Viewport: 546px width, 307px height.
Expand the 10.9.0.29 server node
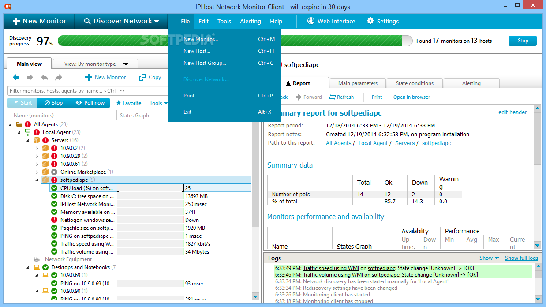click(x=37, y=156)
